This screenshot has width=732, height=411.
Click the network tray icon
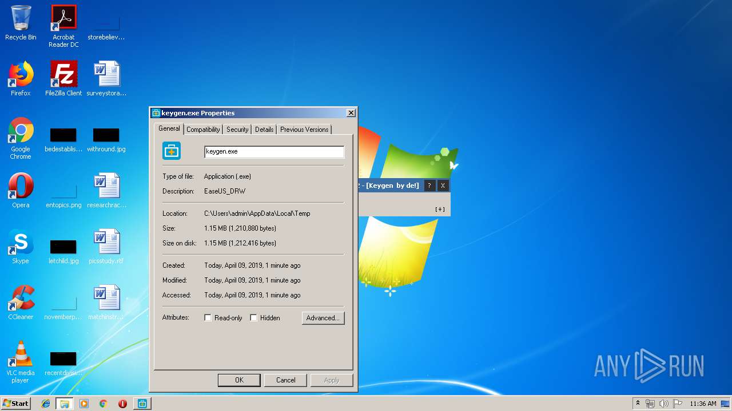click(650, 404)
